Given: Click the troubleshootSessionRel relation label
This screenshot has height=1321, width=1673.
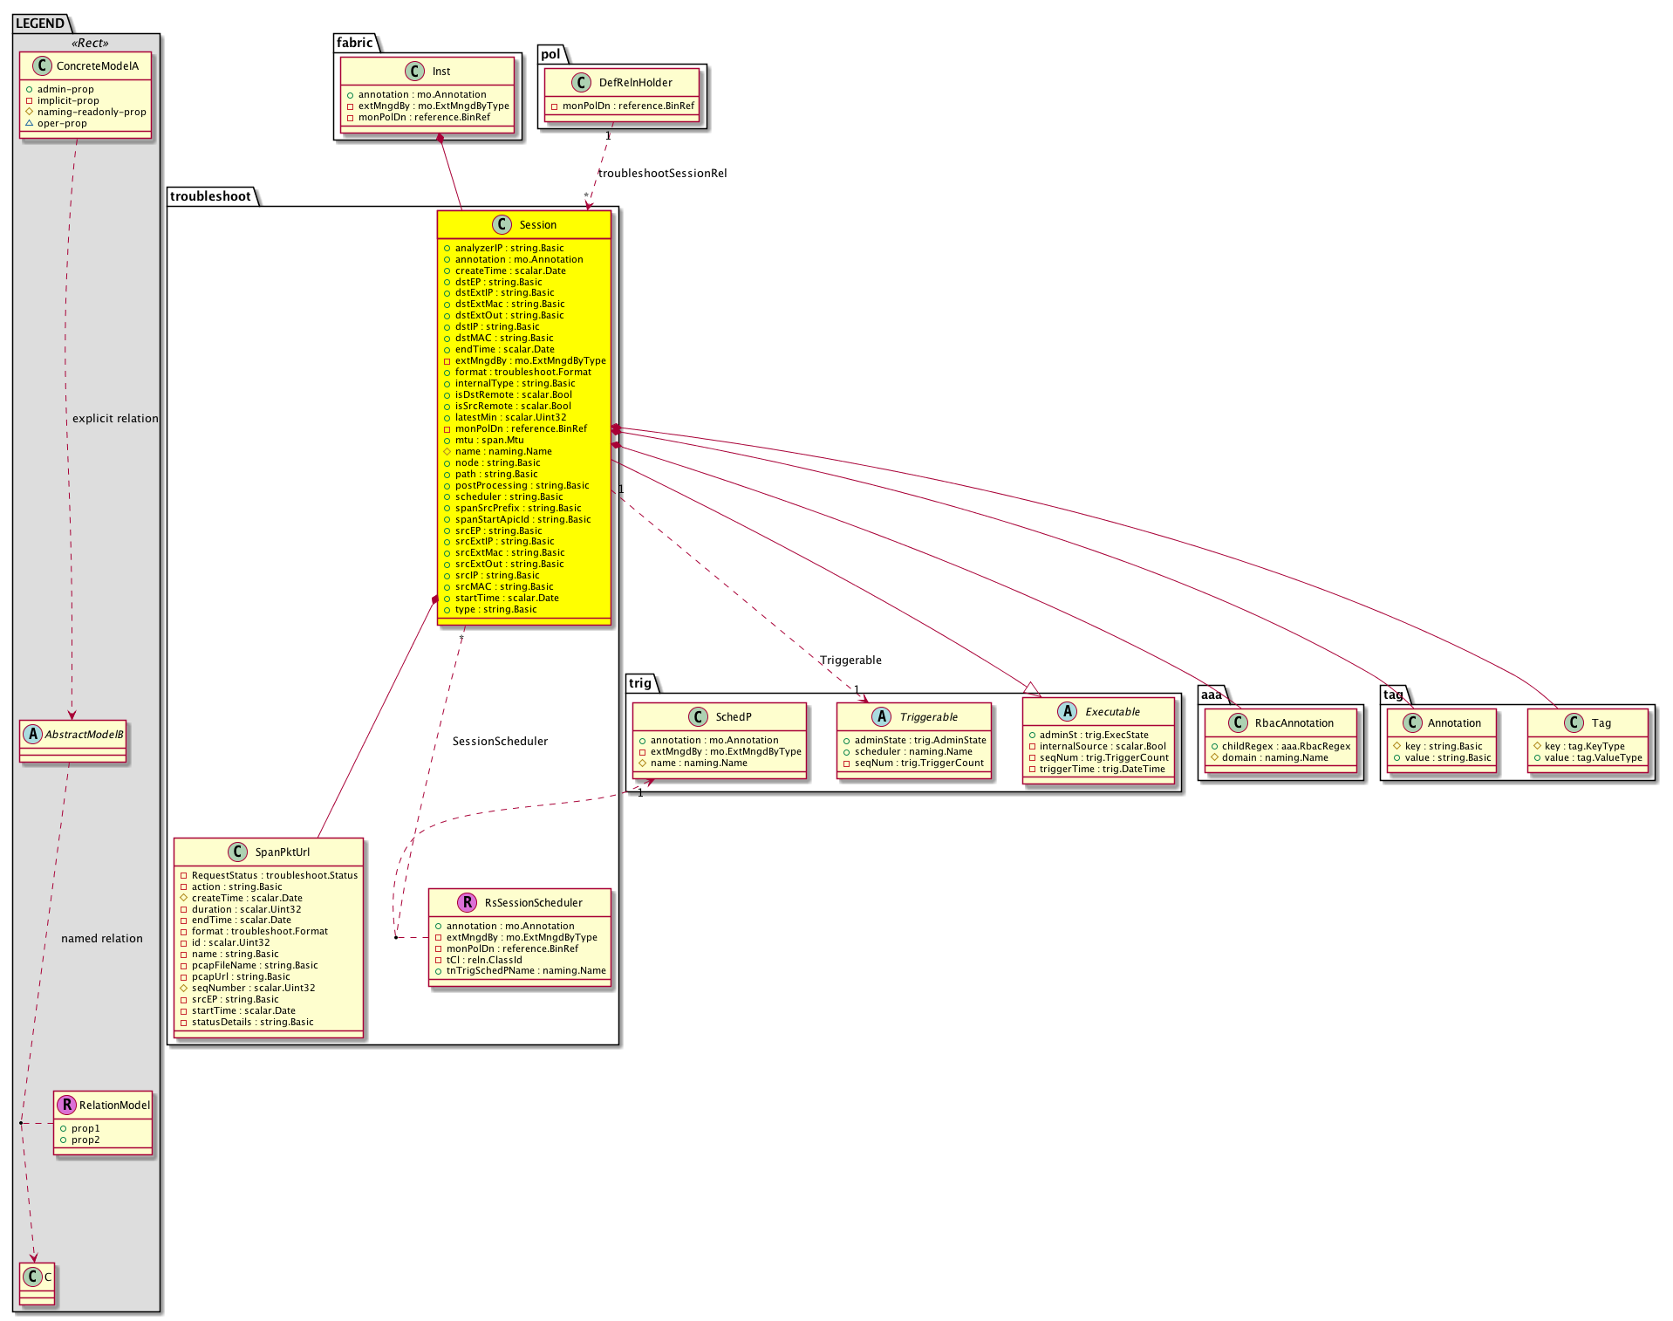Looking at the screenshot, I should (662, 174).
